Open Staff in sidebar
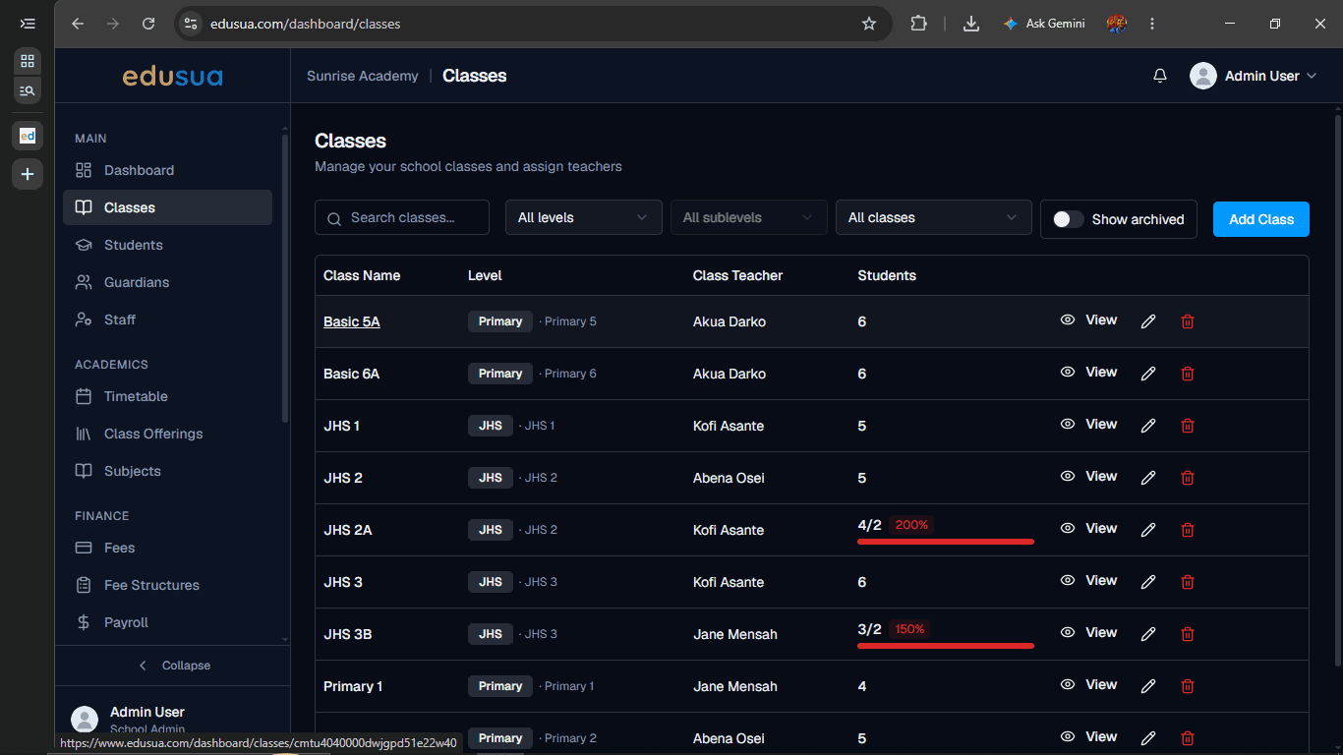Screen dimensions: 1343x755 tap(167, 319)
